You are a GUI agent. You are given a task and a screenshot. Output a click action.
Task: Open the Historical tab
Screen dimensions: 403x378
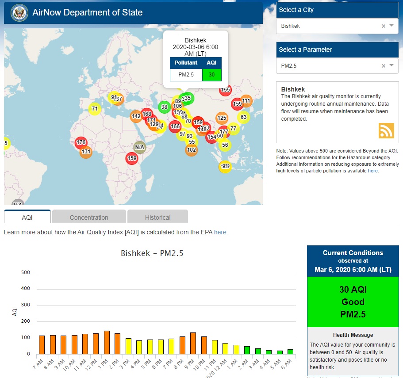pos(157,218)
